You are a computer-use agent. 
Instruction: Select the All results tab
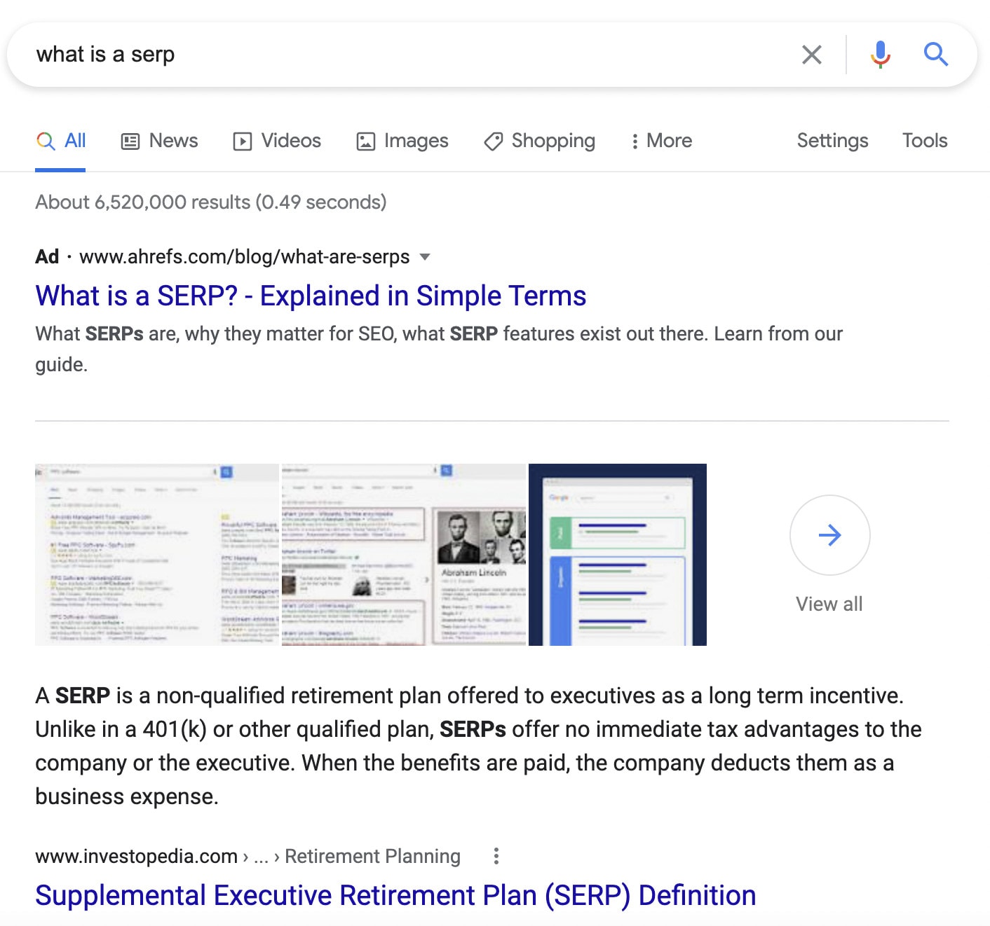click(x=61, y=141)
